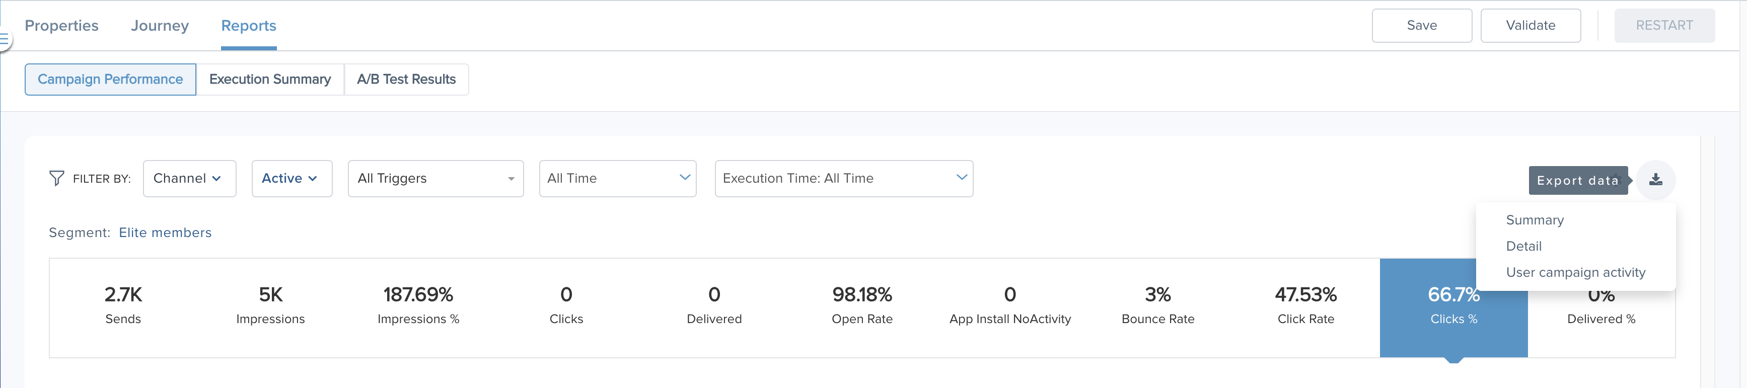The image size is (1747, 388).
Task: Select User campaign activity export option
Action: (1575, 272)
